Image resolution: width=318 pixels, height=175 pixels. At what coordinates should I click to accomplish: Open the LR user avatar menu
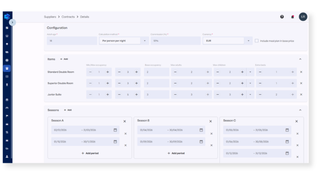pyautogui.click(x=303, y=17)
